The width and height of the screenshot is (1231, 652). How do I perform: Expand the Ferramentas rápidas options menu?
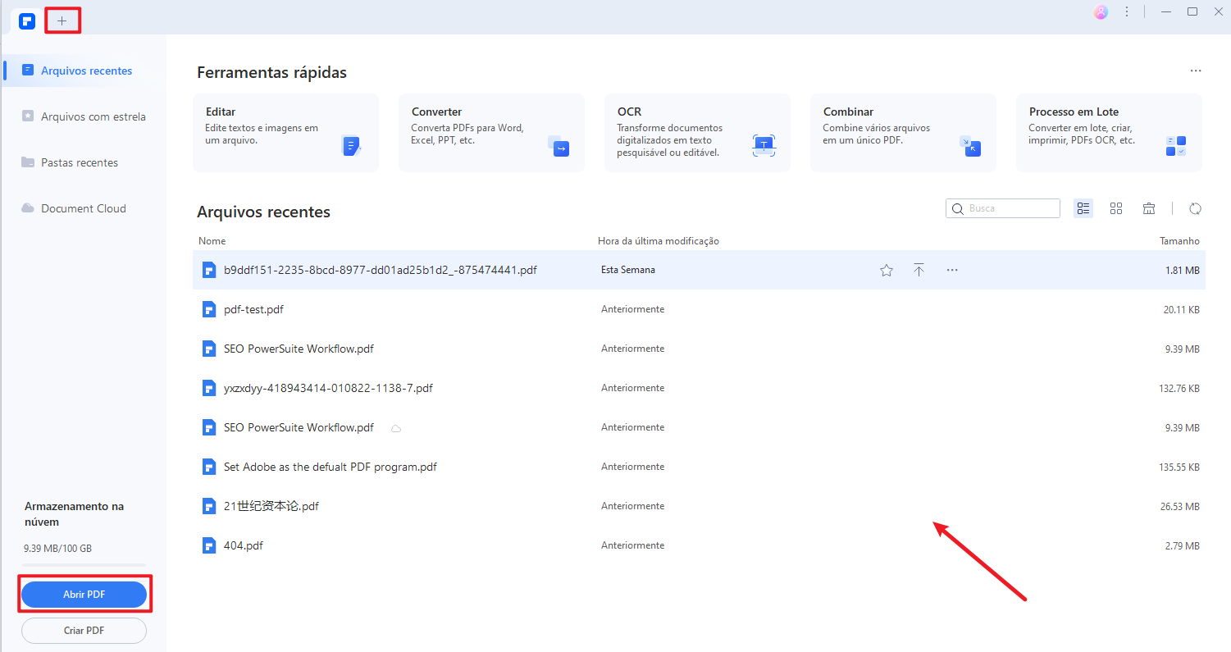(1195, 71)
